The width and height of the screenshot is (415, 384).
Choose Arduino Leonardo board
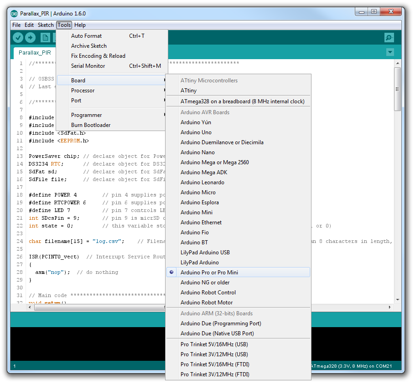click(x=238, y=182)
